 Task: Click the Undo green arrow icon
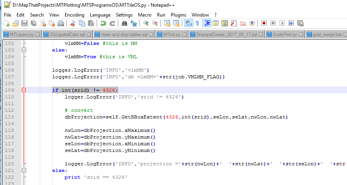[x=103, y=23]
